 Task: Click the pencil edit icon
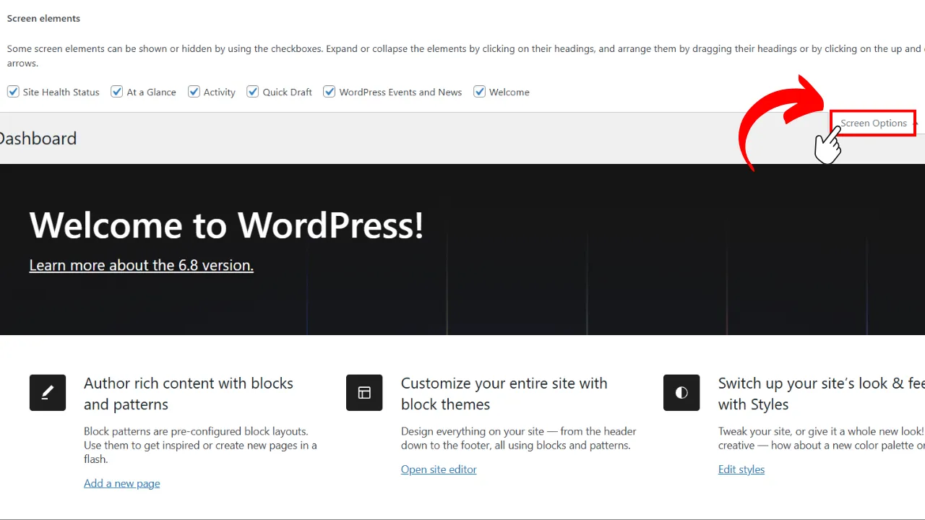pyautogui.click(x=48, y=393)
